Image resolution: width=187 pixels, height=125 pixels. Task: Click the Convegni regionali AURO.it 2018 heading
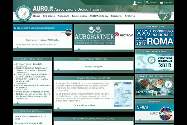[93, 78]
